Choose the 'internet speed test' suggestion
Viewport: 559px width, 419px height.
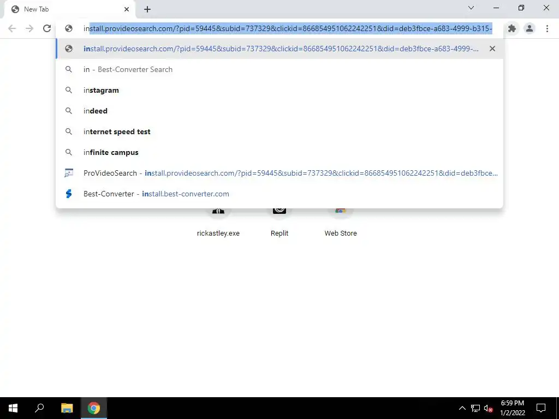point(279,131)
